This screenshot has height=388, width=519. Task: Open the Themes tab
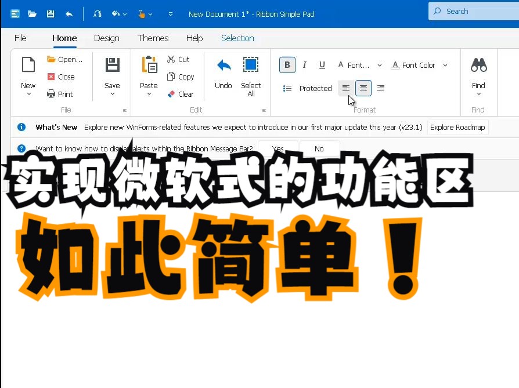click(153, 38)
